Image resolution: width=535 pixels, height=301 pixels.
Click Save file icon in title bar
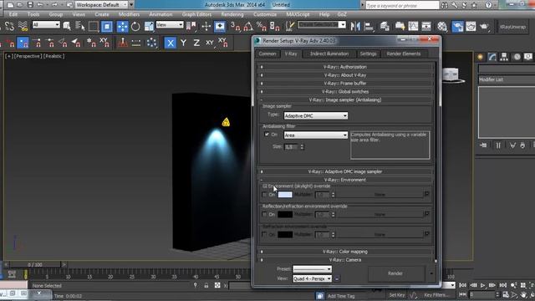[x=30, y=5]
